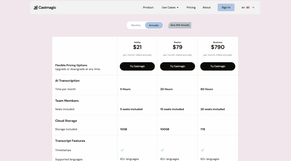This screenshot has height=161, width=291.
Task: Click Starter "per month, billed annually" text
Action: pyautogui.click(x=177, y=55)
